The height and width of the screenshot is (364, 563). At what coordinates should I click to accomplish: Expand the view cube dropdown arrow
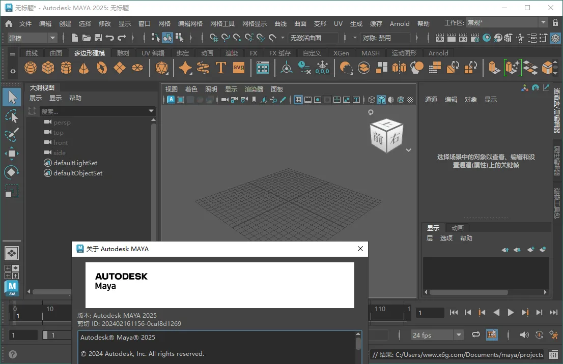click(x=408, y=150)
